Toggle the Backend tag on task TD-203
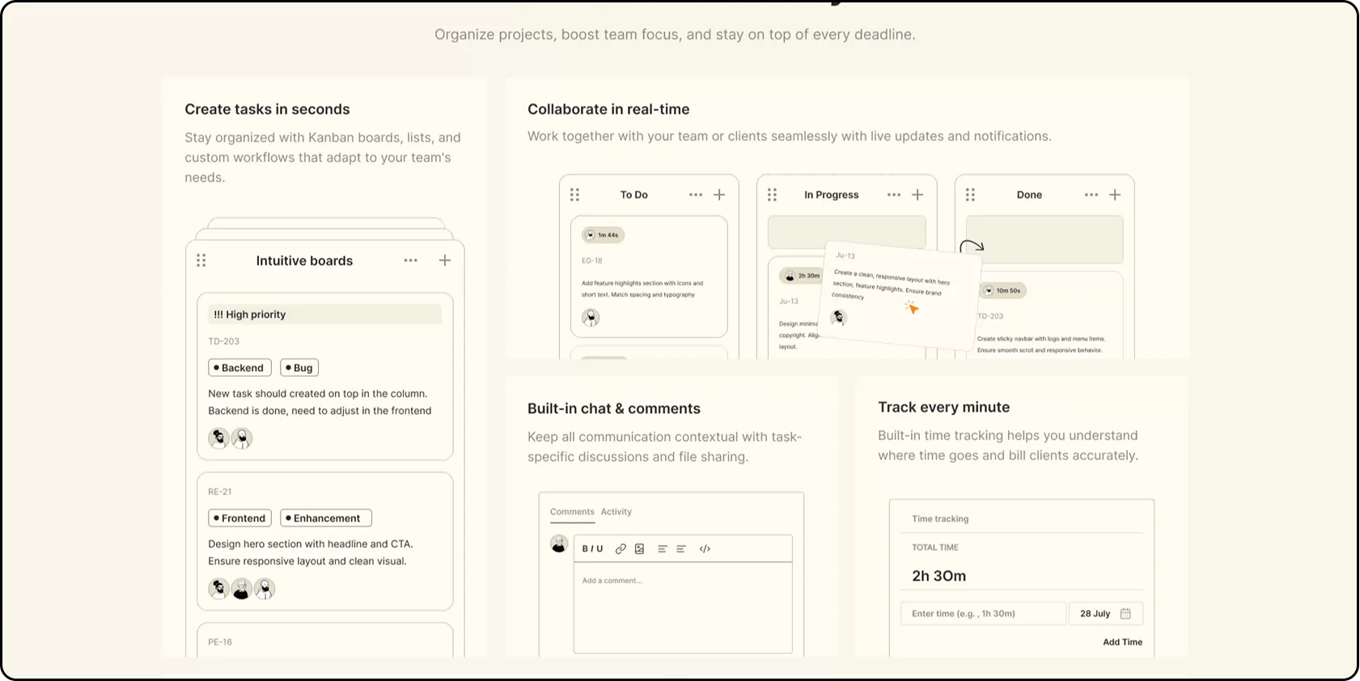This screenshot has height=681, width=1360. (239, 368)
